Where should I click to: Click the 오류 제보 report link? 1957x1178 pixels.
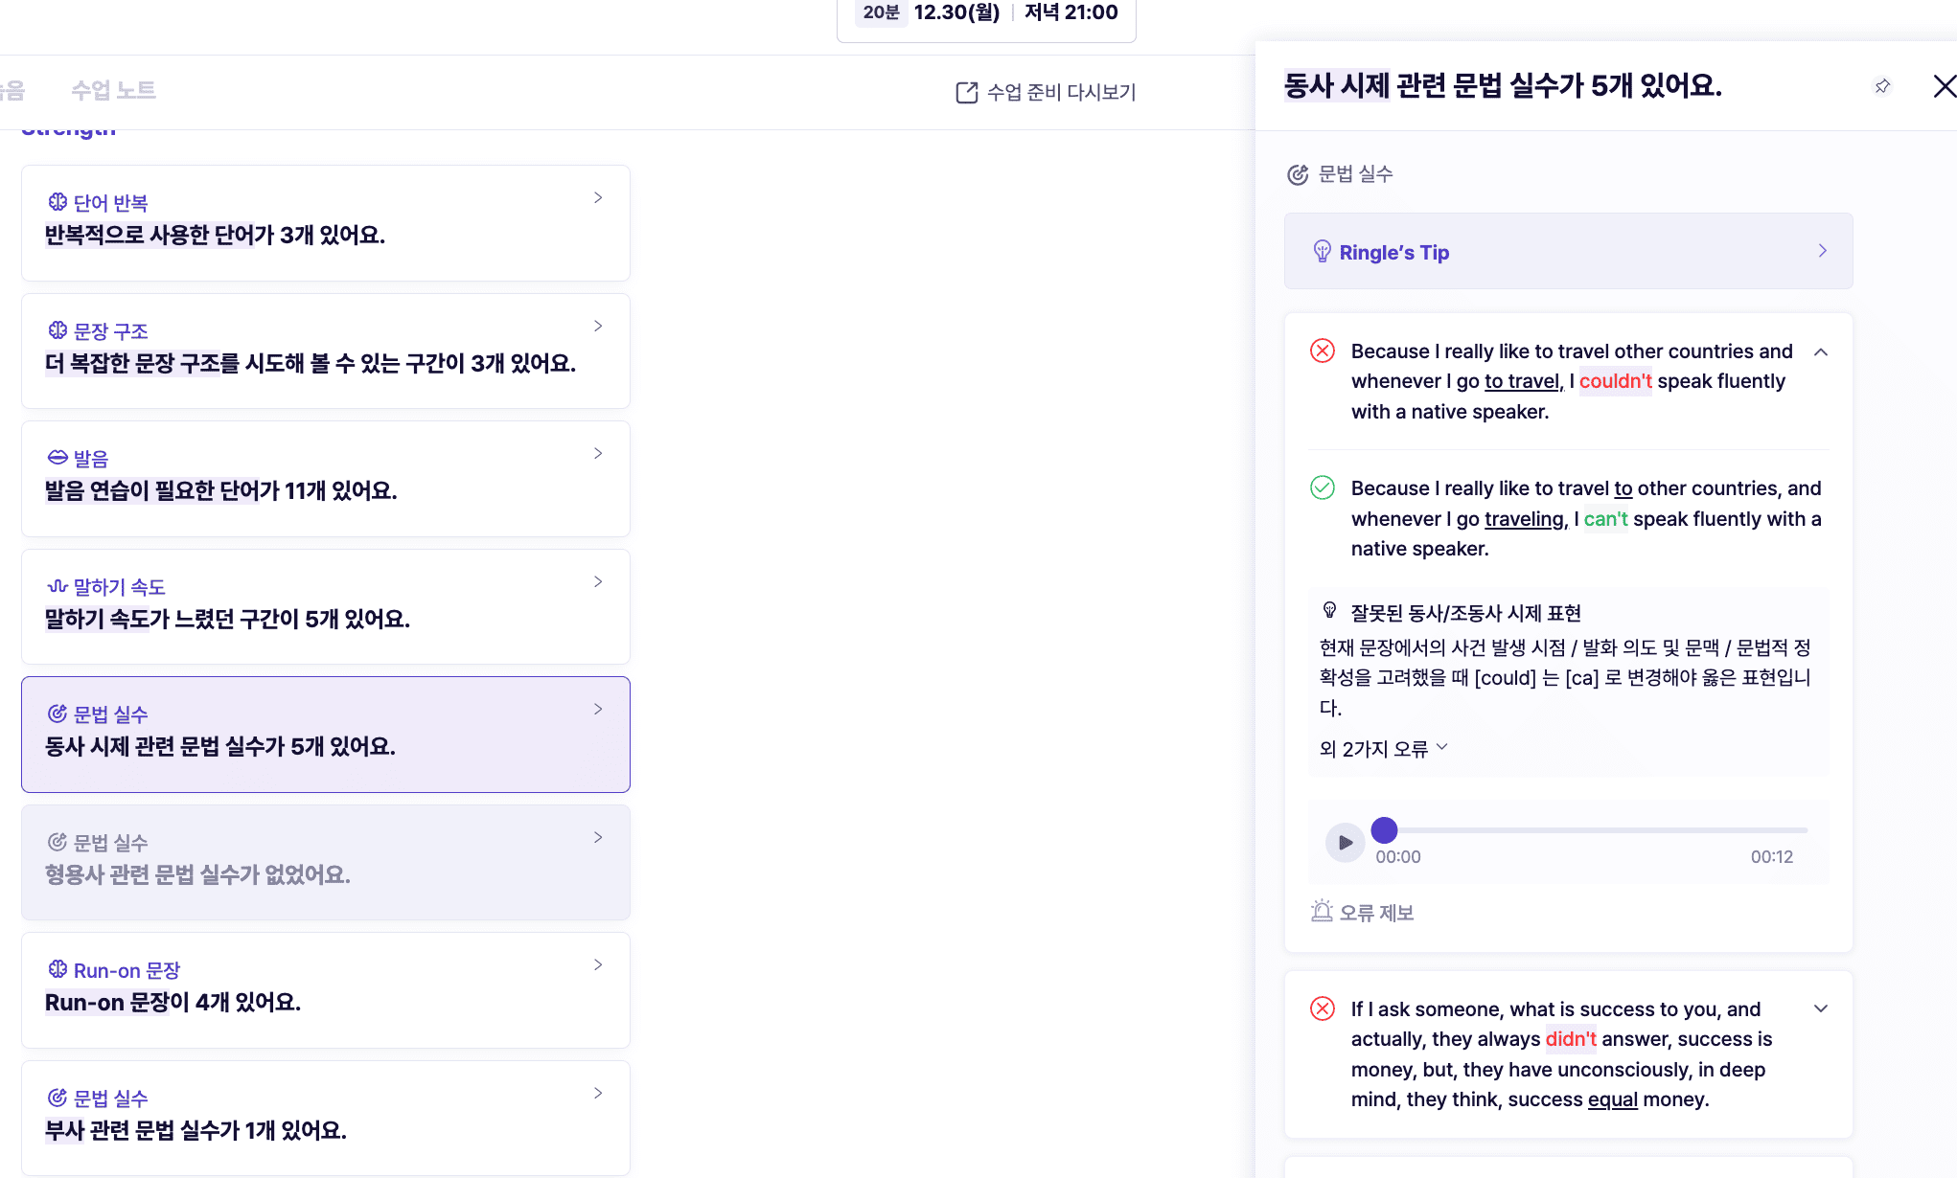(x=1376, y=913)
